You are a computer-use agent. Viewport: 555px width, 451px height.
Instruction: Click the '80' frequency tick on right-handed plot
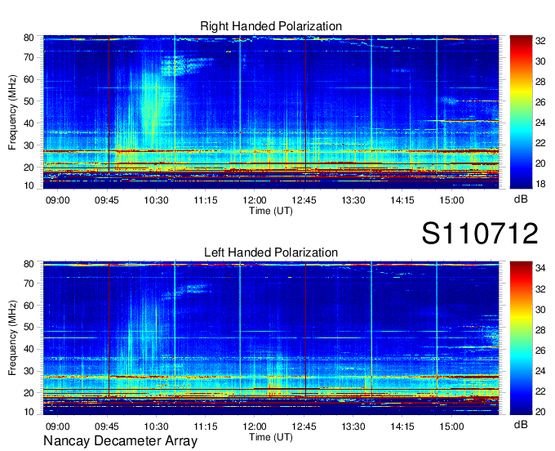point(29,38)
